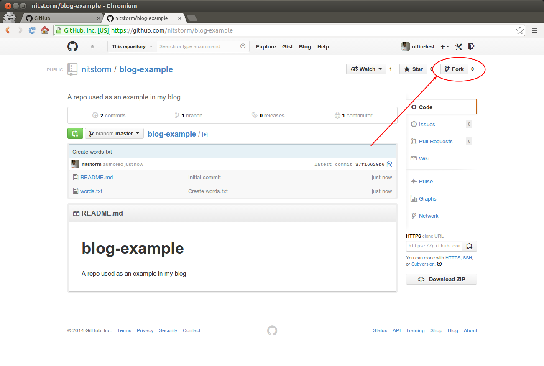Reload the page with refresh icon
The height and width of the screenshot is (366, 544).
pyautogui.click(x=32, y=30)
